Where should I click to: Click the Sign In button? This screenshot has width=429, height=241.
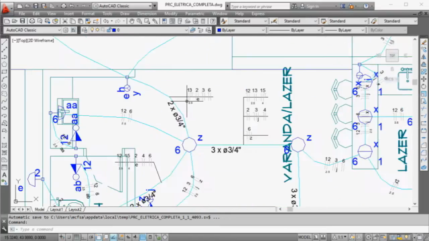click(310, 6)
